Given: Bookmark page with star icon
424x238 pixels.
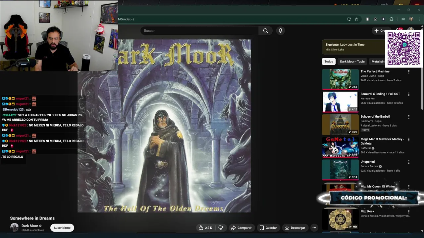Looking at the screenshot, I should click(356, 19).
